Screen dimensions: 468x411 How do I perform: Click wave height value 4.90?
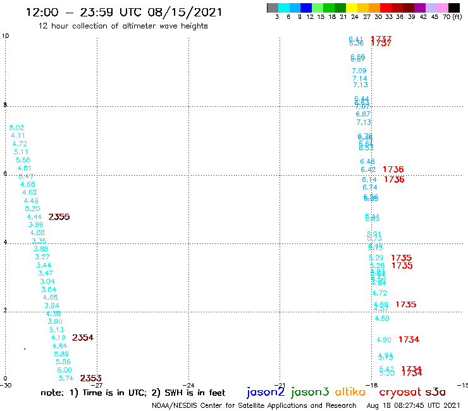click(384, 340)
